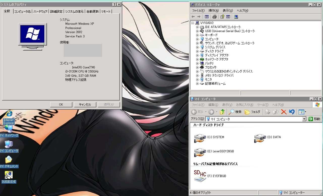
Task: Open 操作(A) menu in Device Manager
Action: coord(213,11)
